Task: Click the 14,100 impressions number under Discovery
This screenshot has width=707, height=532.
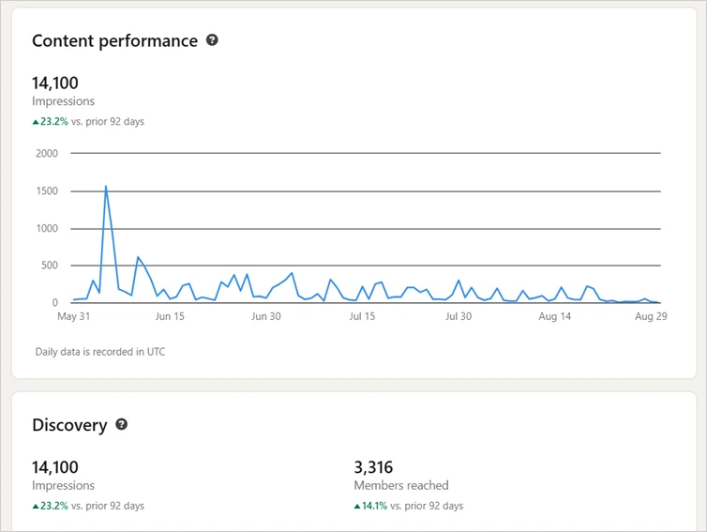Action: (55, 466)
